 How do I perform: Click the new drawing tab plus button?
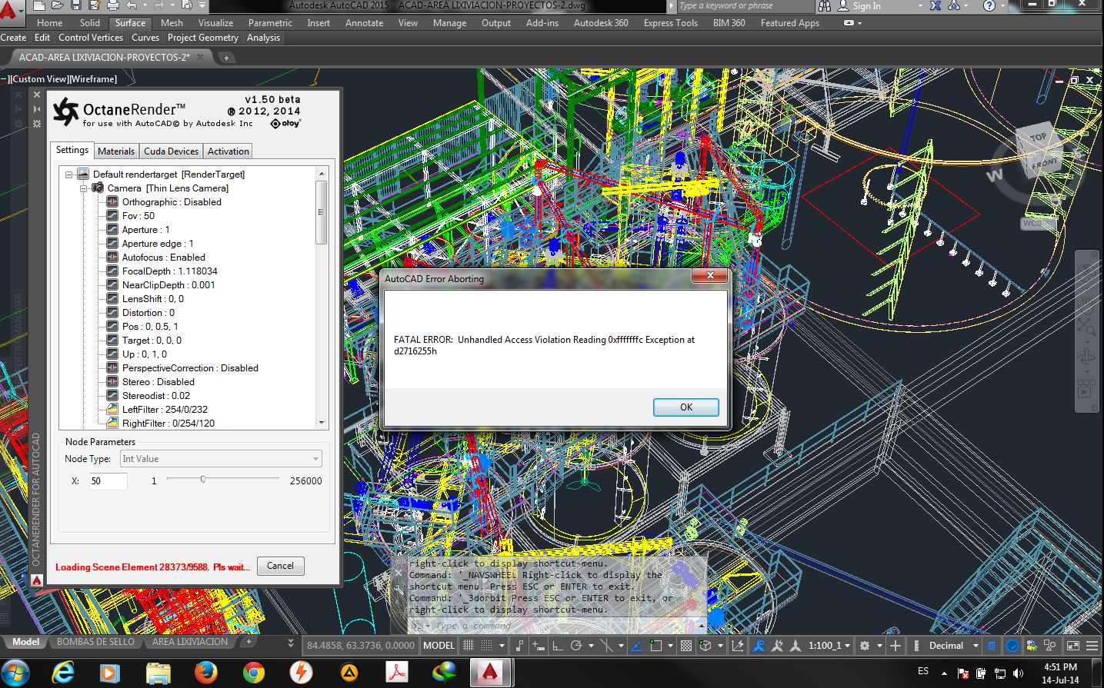tap(226, 58)
